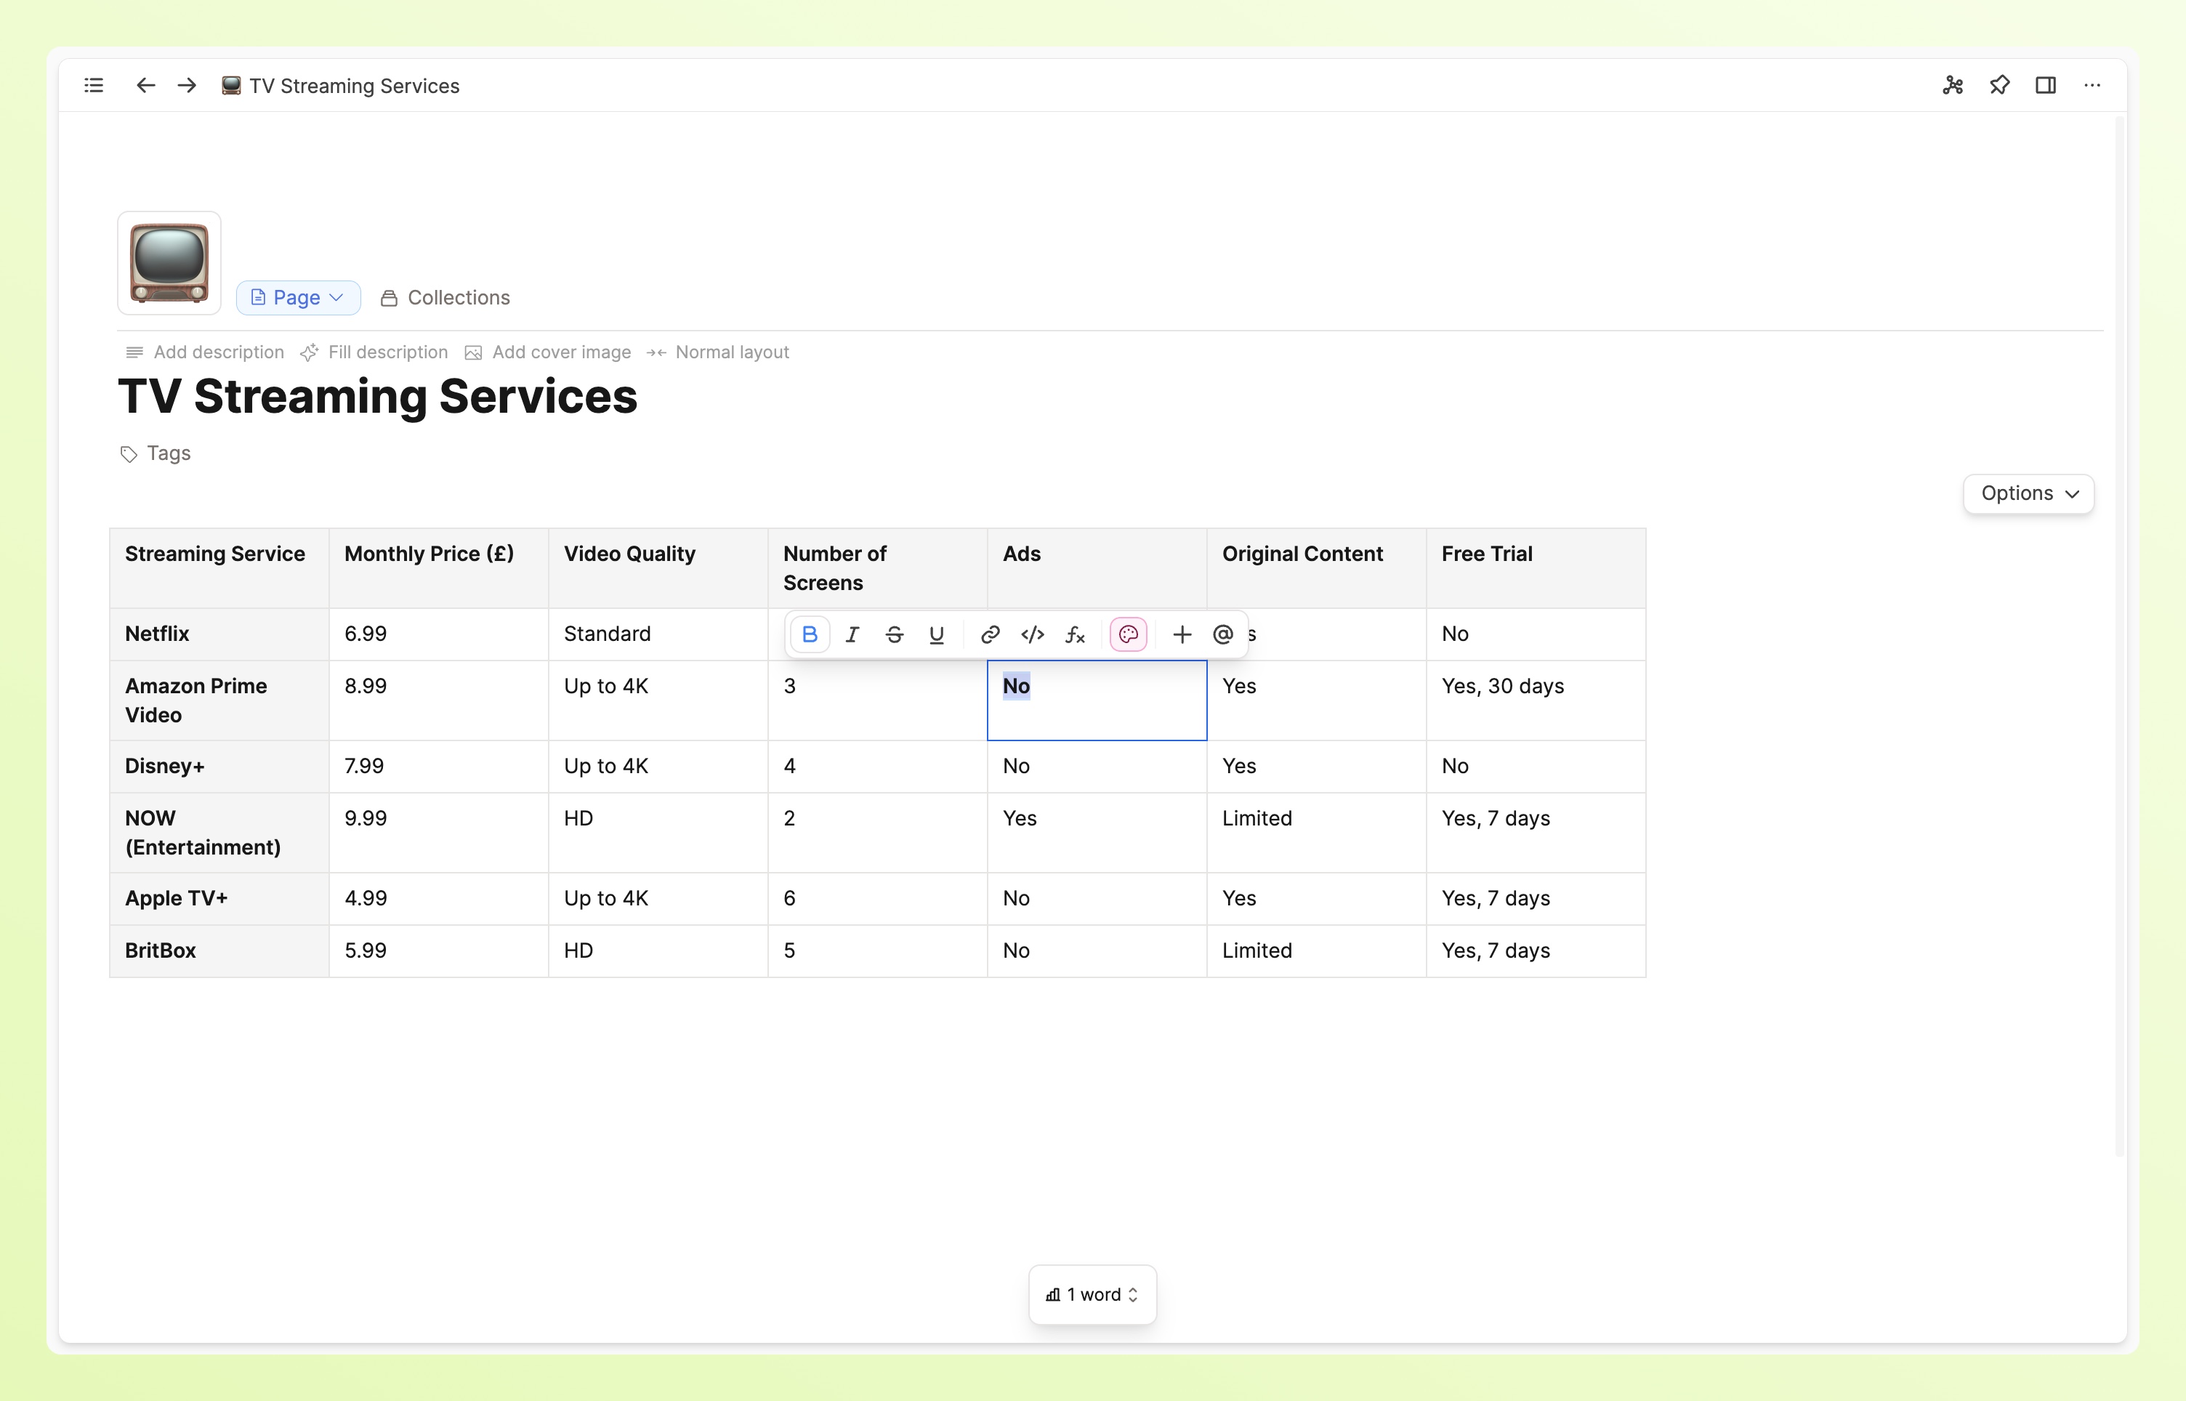Image resolution: width=2186 pixels, height=1401 pixels.
Task: Open graph view icon in header
Action: (x=1952, y=86)
